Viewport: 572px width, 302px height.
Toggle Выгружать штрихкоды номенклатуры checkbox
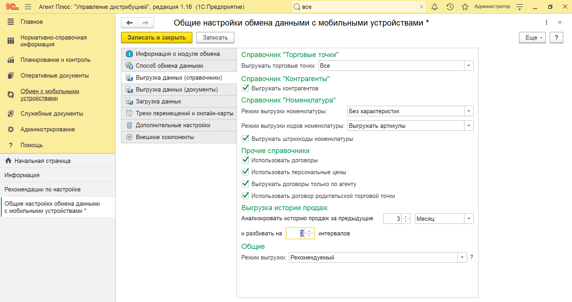coord(245,139)
